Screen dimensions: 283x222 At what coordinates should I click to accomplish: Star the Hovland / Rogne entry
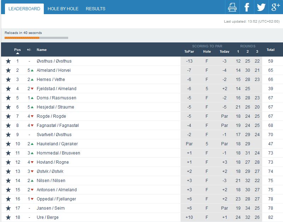coord(8,162)
